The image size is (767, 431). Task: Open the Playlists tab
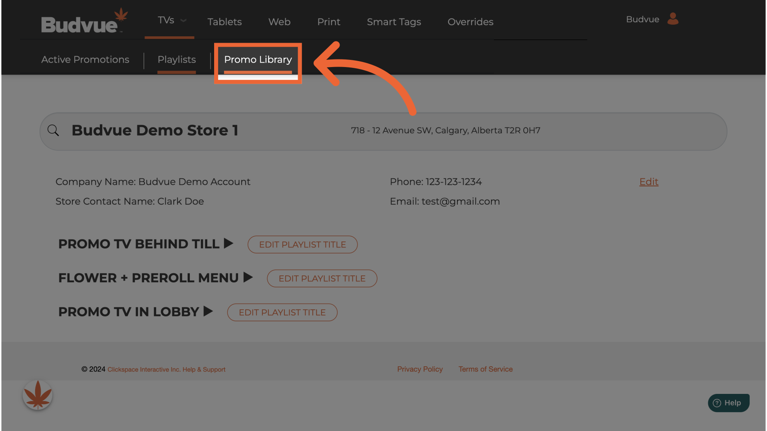pyautogui.click(x=177, y=60)
